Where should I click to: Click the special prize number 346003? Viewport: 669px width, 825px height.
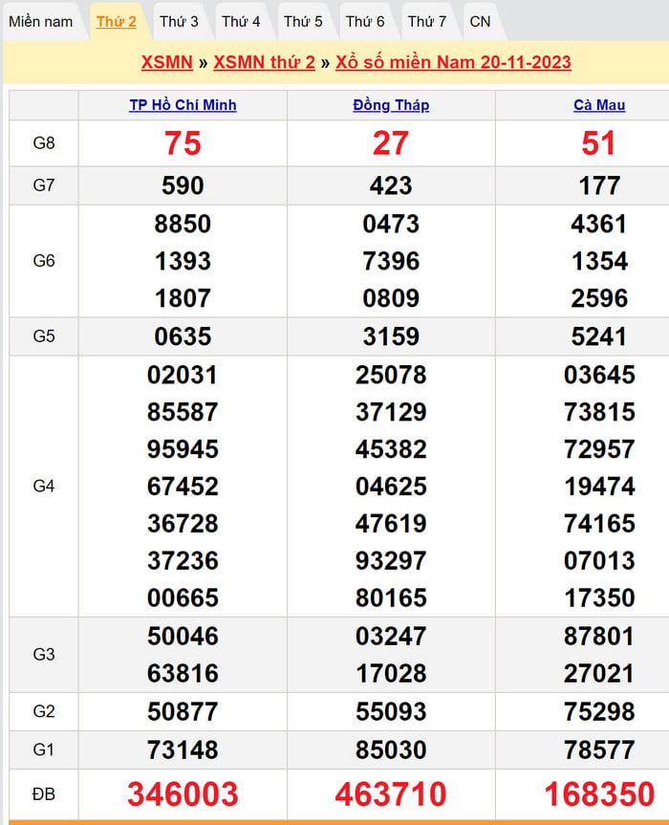click(183, 793)
